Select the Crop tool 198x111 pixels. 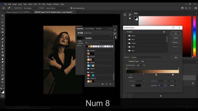[x=2, y=29]
